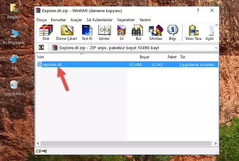Show archive Bilgi information
Screen dimensions: 239x161
point(172,32)
